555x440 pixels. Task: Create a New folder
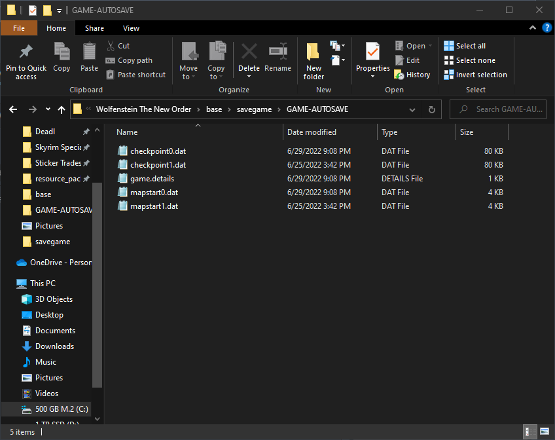313,61
